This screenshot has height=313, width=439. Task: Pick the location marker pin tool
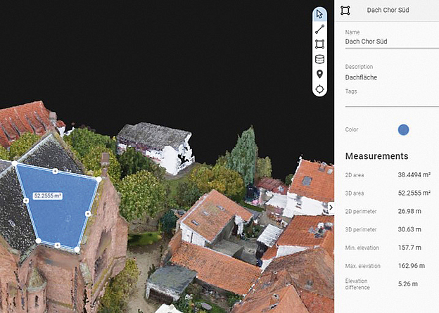pyautogui.click(x=319, y=74)
